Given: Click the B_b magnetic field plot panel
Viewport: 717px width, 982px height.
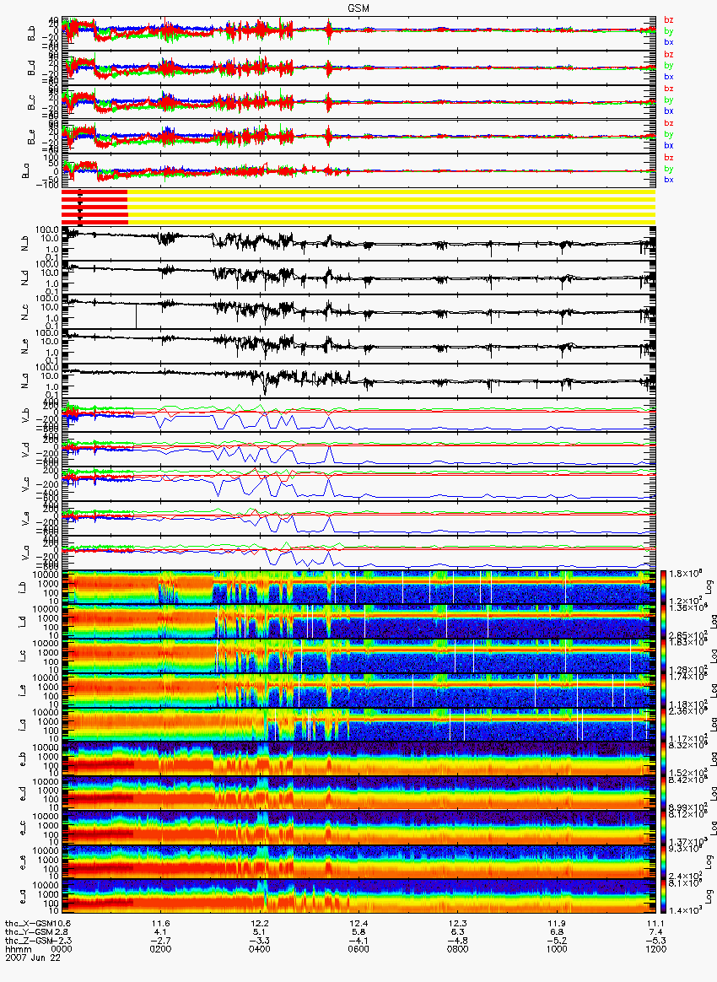Looking at the screenshot, I should pyautogui.click(x=358, y=33).
